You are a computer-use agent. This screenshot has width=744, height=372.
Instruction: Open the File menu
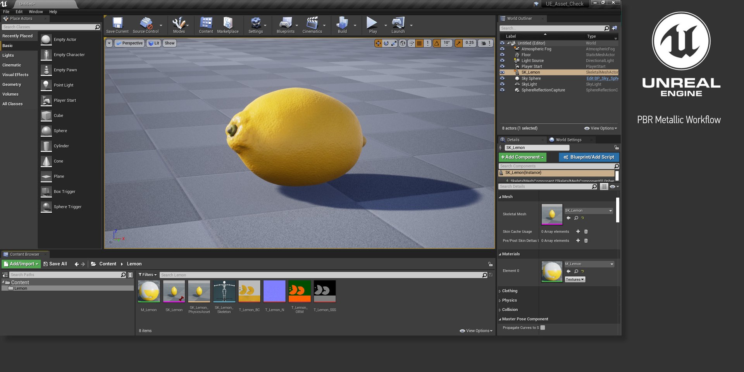click(x=6, y=12)
